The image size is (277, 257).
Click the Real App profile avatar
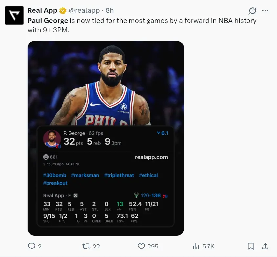14,15
